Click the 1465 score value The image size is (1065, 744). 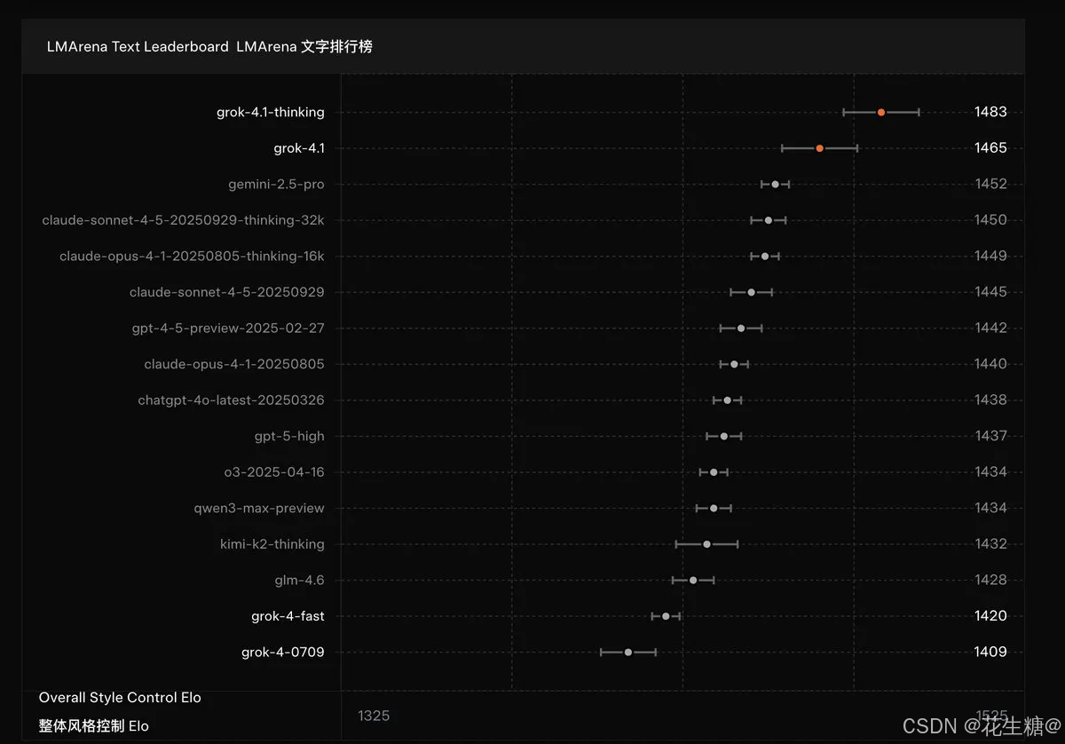990,148
